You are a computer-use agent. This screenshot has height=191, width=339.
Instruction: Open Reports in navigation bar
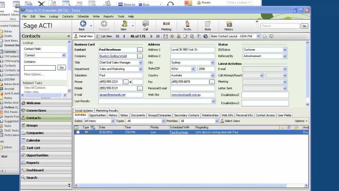(x=46, y=163)
